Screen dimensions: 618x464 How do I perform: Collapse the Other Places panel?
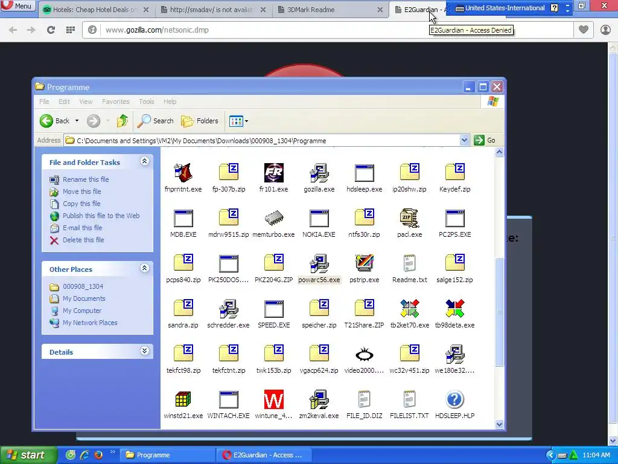tap(144, 268)
